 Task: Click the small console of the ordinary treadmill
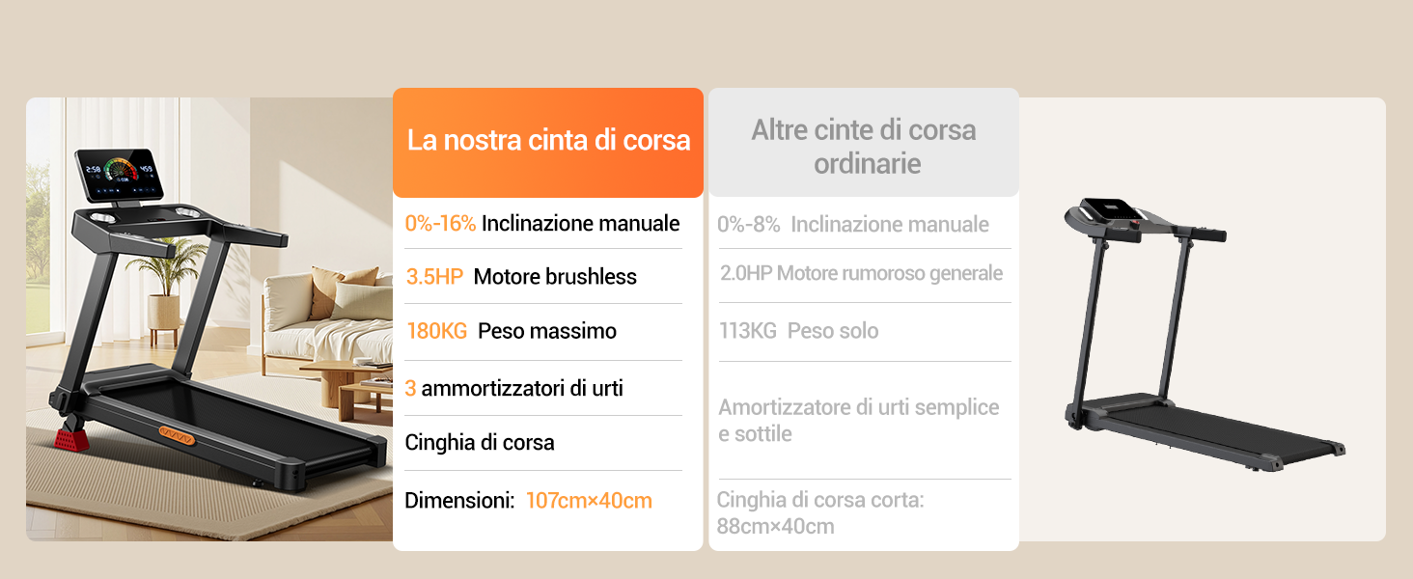(x=1112, y=209)
